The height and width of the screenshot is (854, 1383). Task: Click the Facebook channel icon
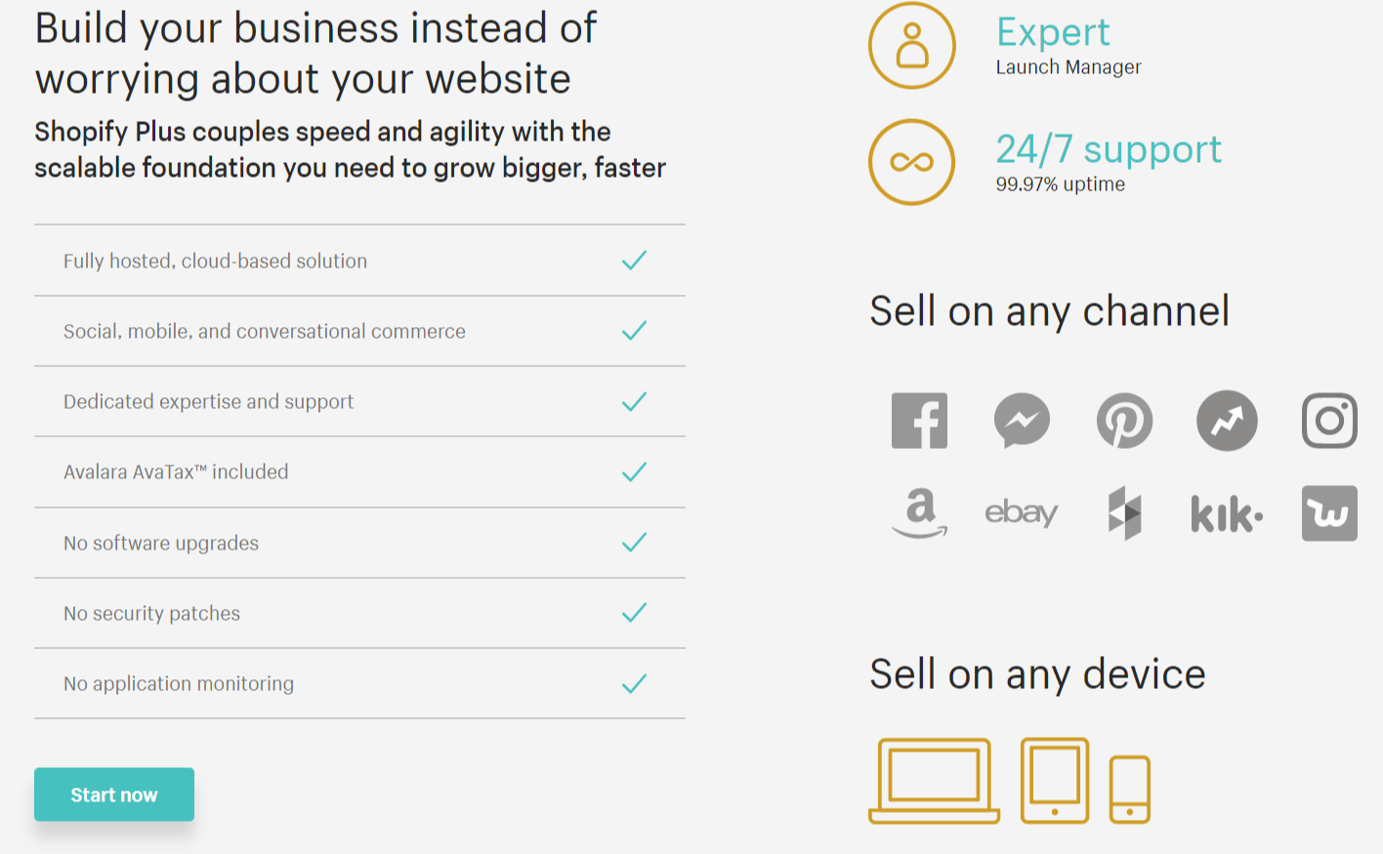point(919,421)
